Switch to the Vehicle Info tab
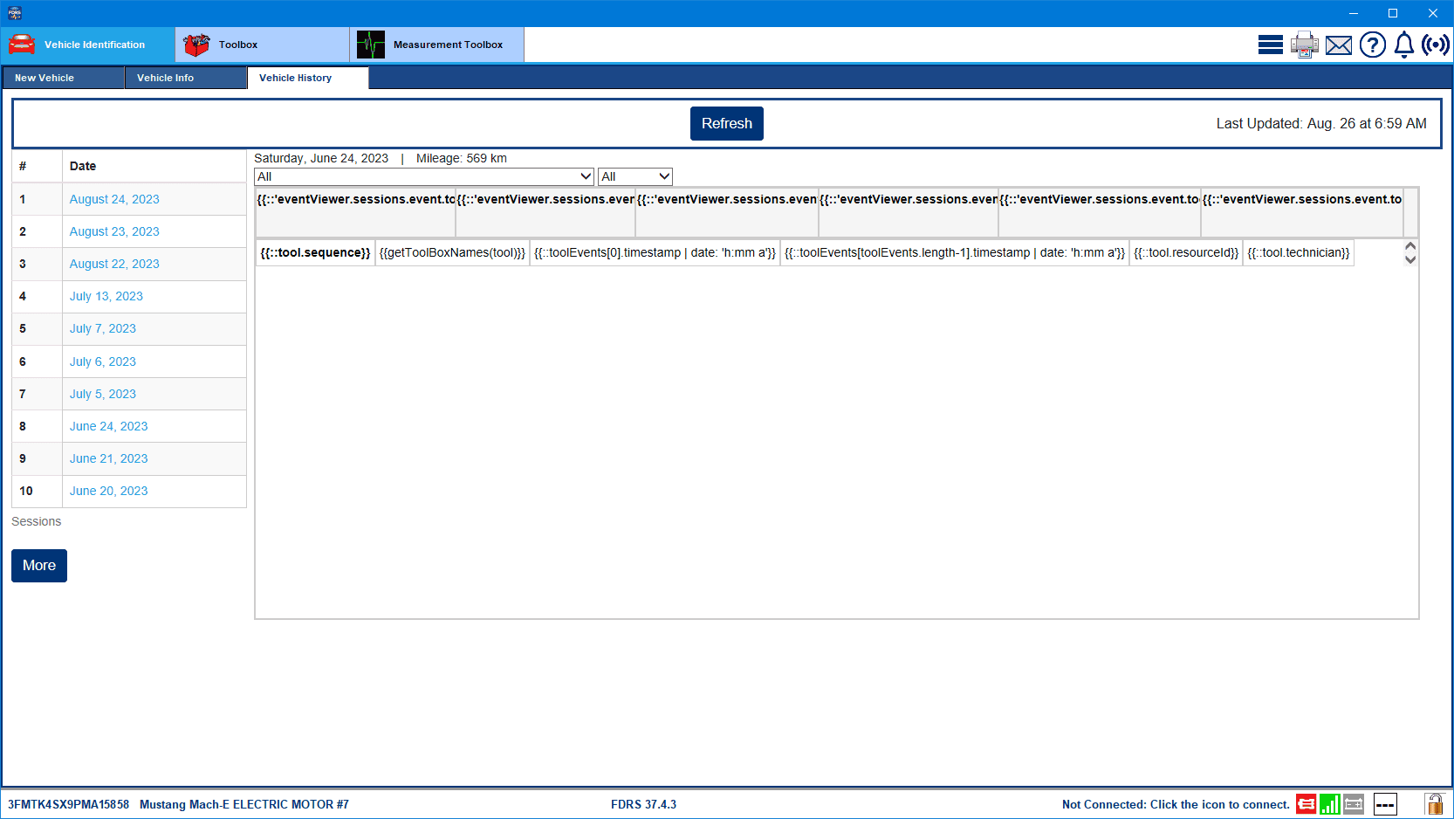This screenshot has width=1454, height=819. click(185, 78)
